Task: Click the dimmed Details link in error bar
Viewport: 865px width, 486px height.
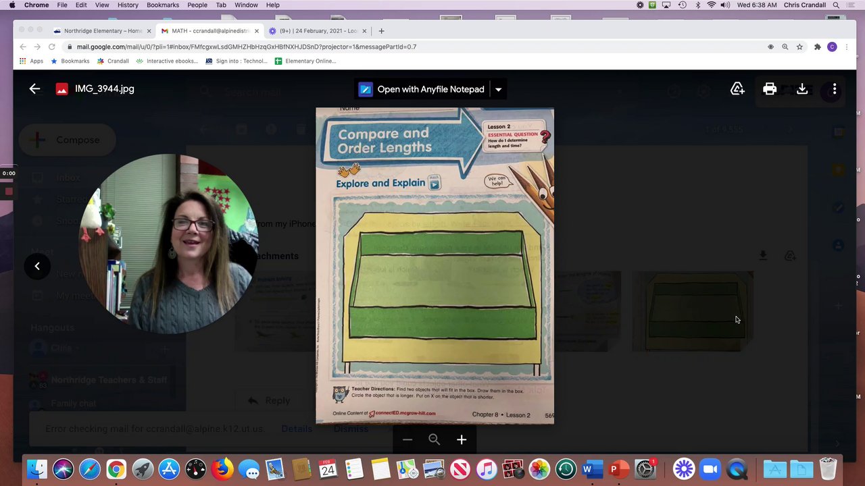Action: click(x=297, y=429)
